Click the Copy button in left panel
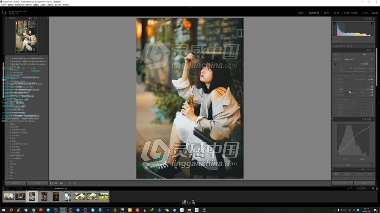 15,183
